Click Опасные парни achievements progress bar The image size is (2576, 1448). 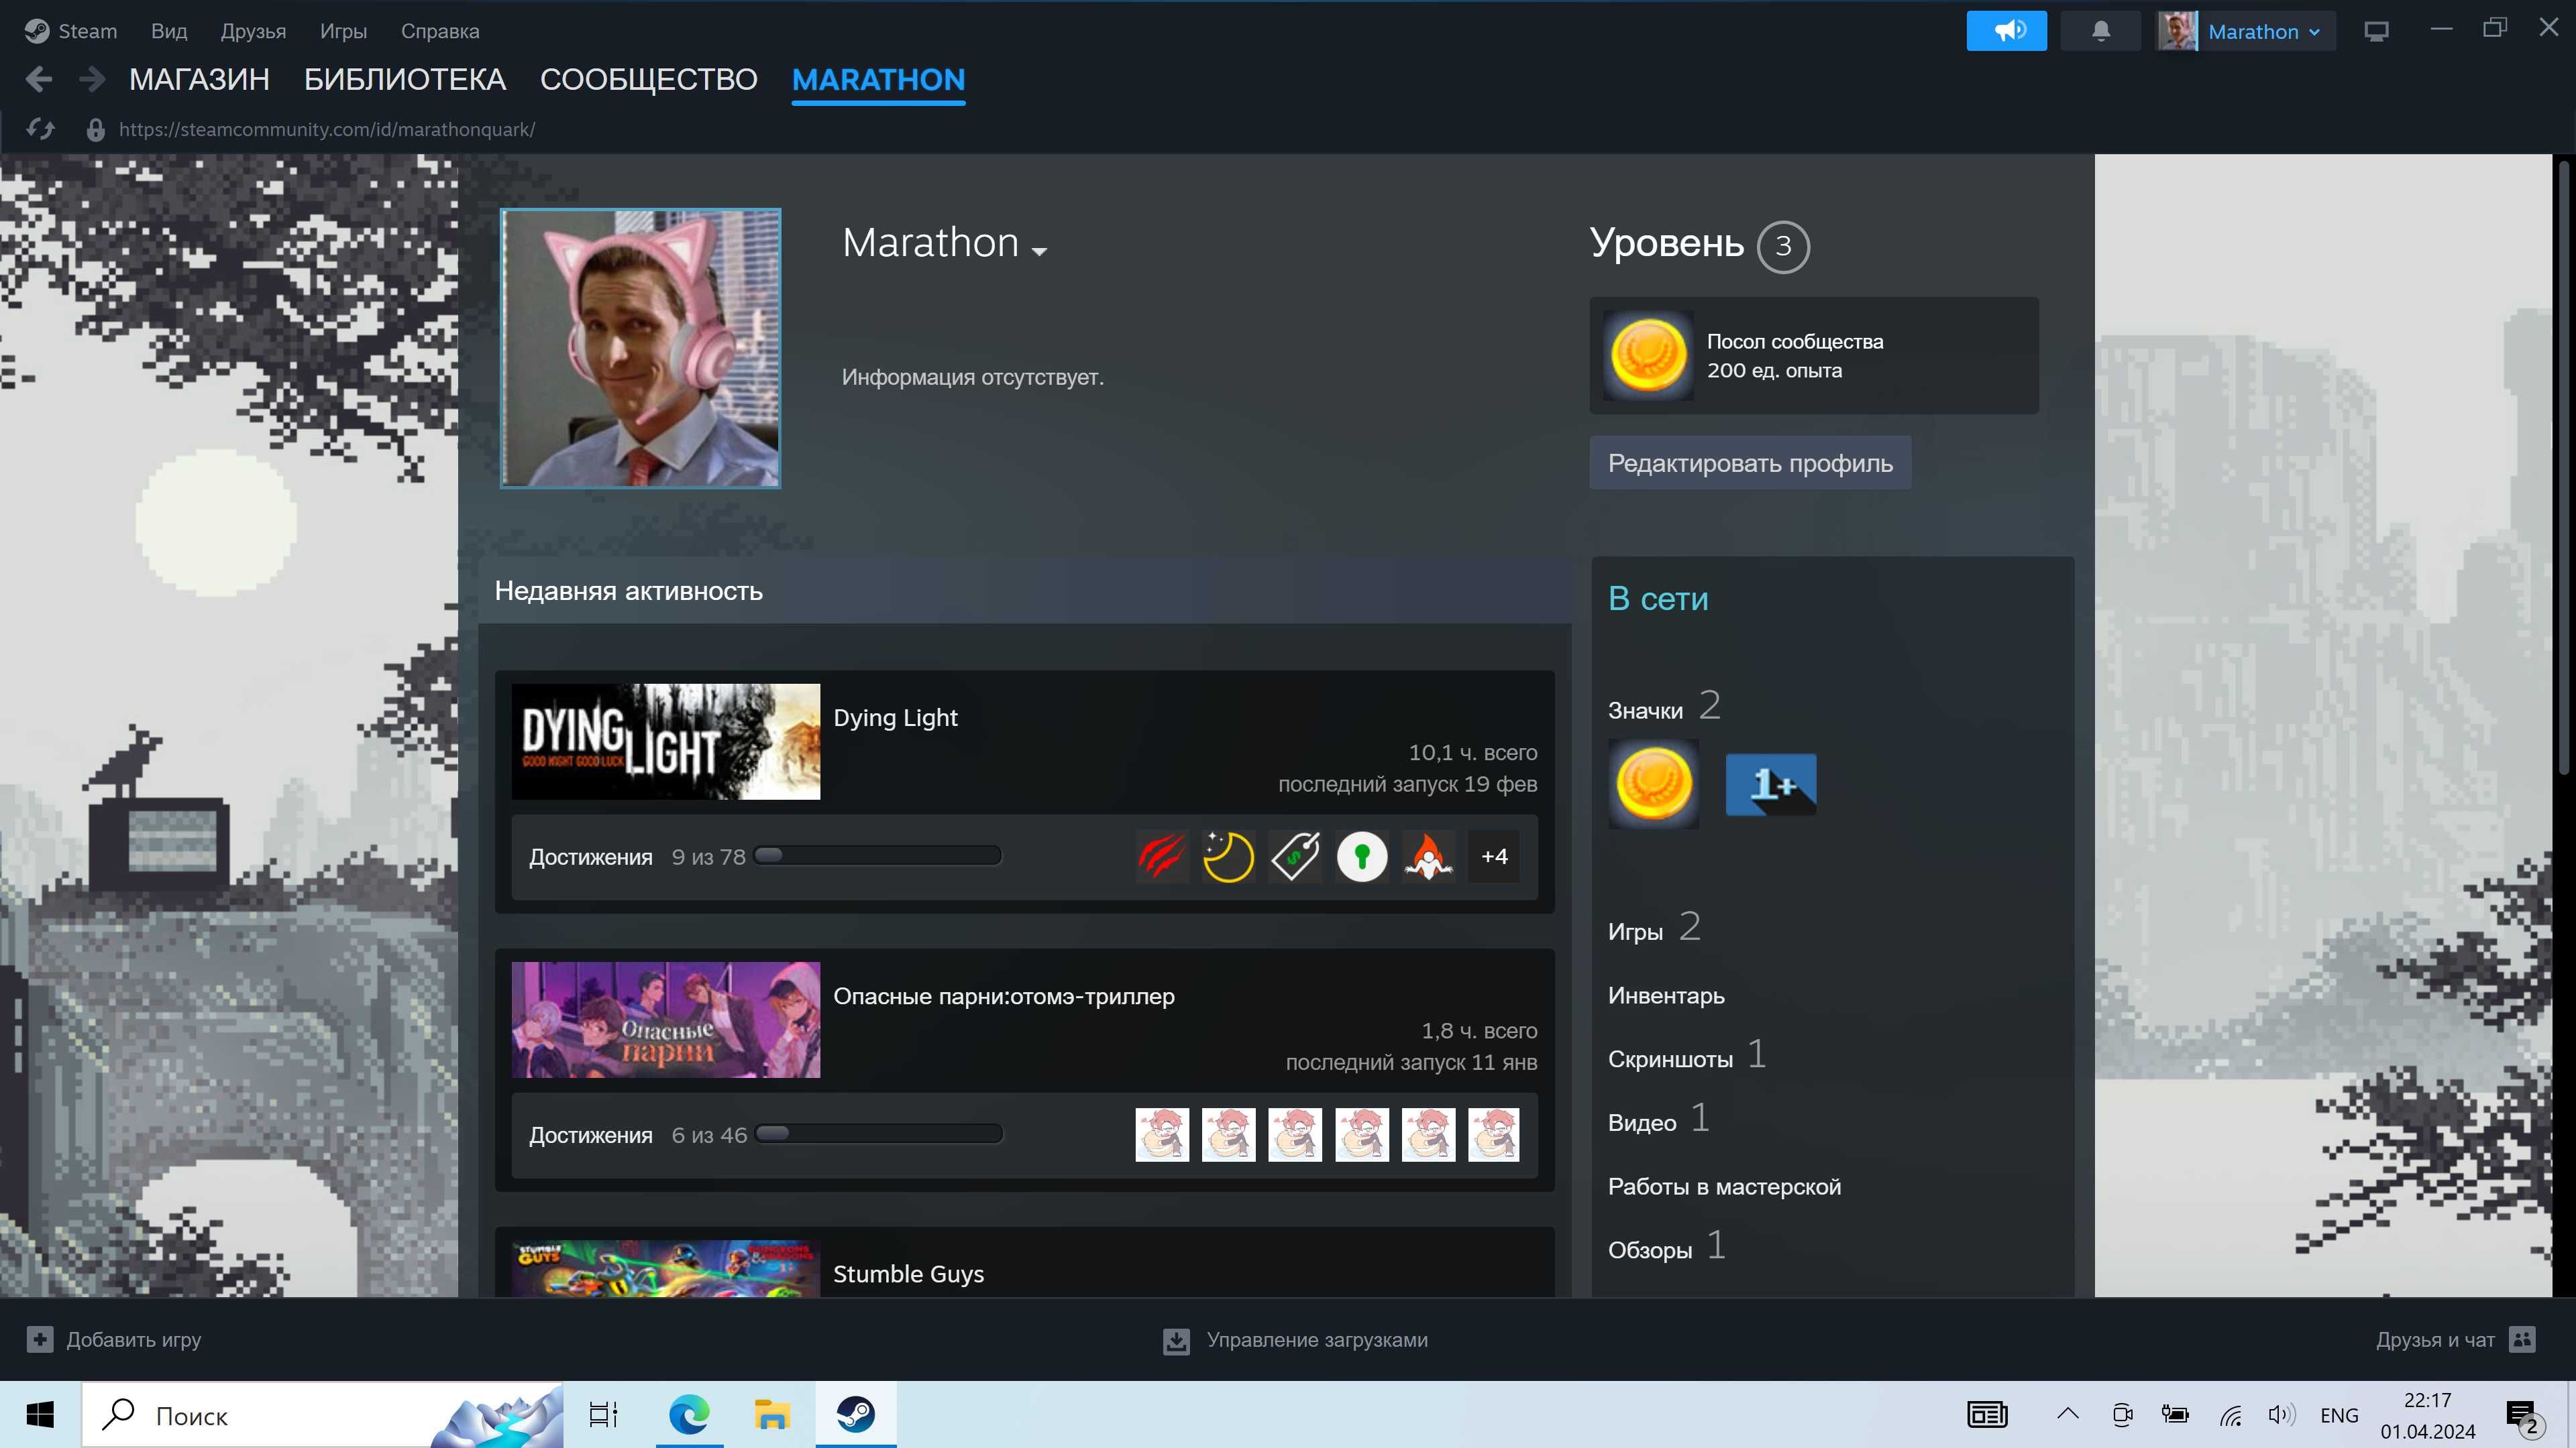pos(878,1133)
